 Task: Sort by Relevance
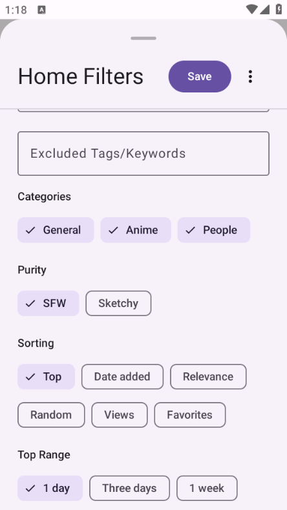(x=208, y=377)
